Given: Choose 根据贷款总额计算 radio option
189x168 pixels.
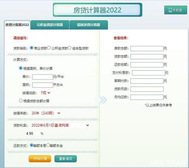Looking at the screenshot, I should [x=21, y=100].
